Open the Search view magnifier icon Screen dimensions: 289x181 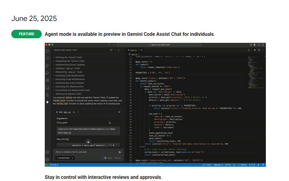47,58
